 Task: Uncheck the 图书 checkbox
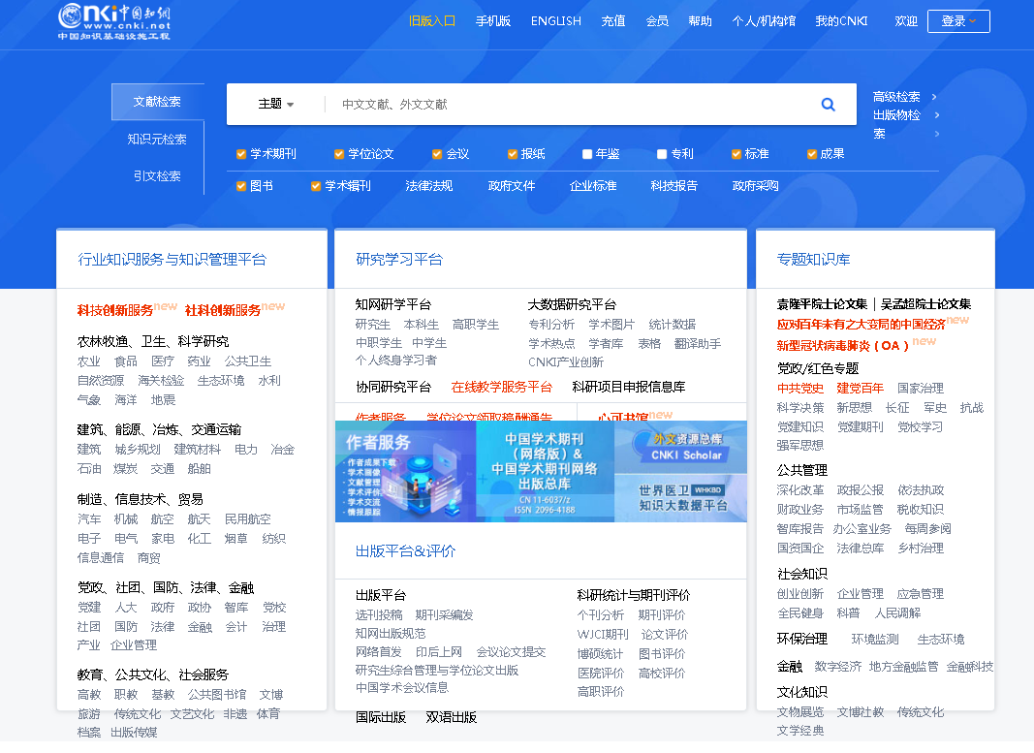pyautogui.click(x=241, y=187)
